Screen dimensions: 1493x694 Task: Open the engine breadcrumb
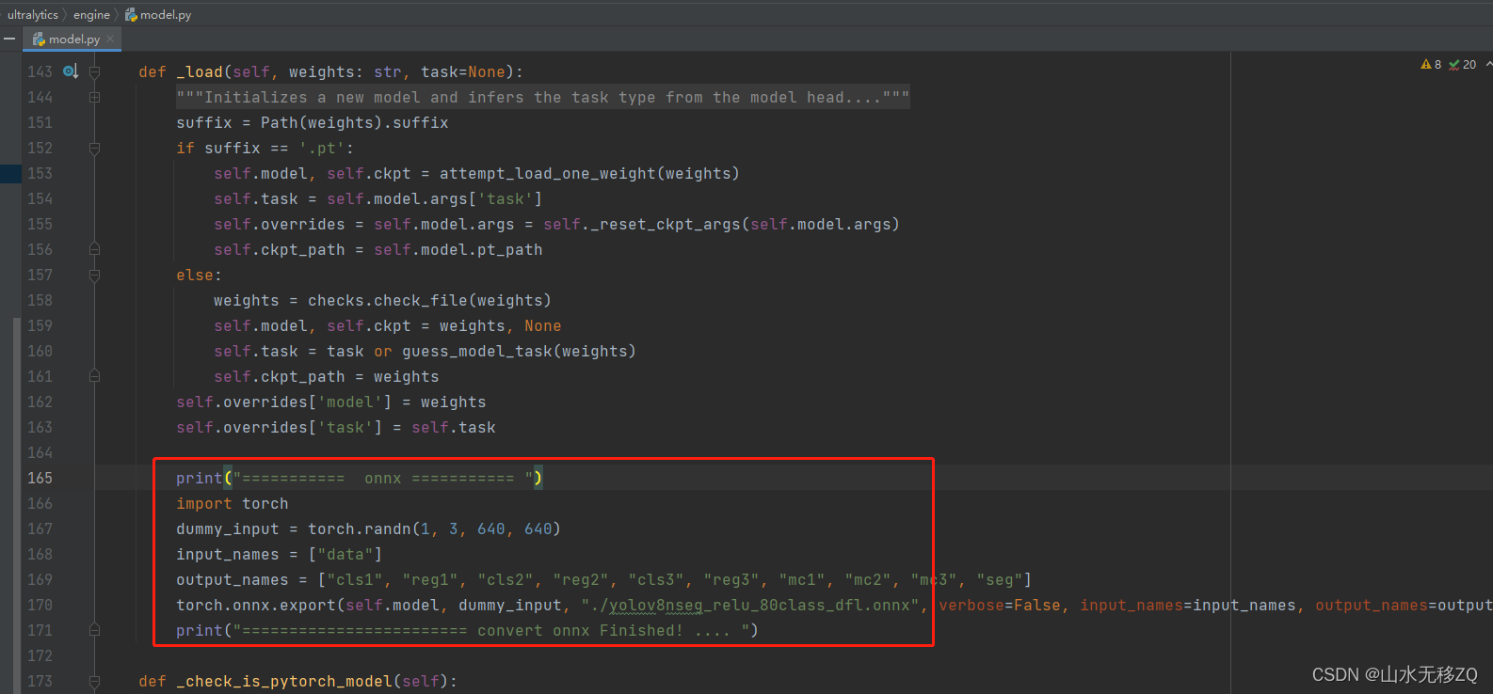91,15
